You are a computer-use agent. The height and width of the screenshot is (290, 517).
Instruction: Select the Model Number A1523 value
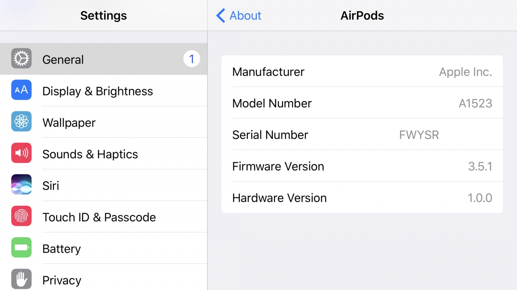coord(475,104)
